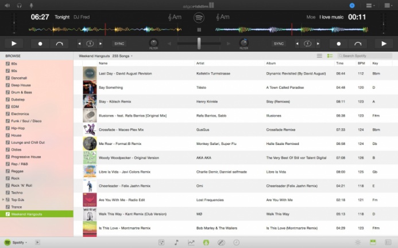
Task: Click left deck FILTER knob
Action: tap(153, 42)
